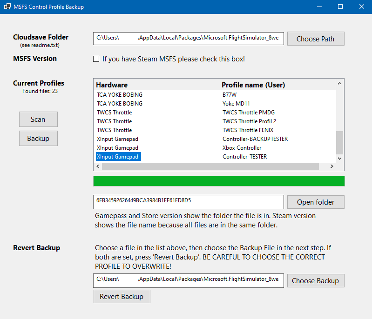The image size is (372, 319).
Task: Click the profile name Yoke MD11
Action: [236, 104]
